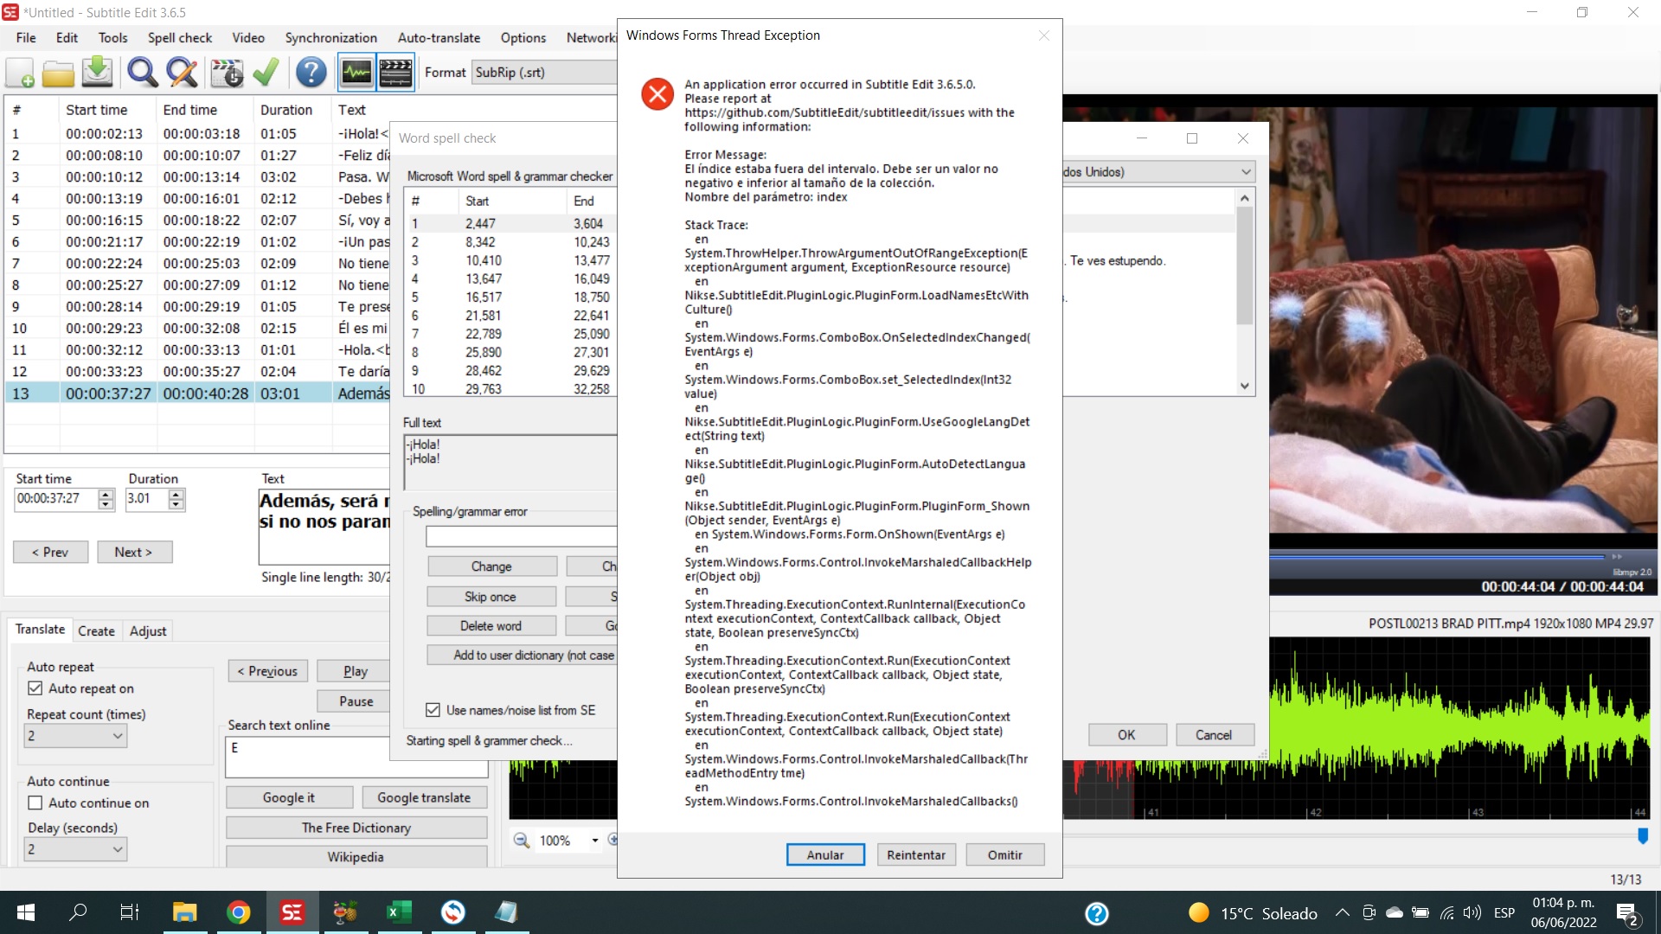This screenshot has height=934, width=1661.
Task: Switch to the Create tab
Action: [x=96, y=630]
